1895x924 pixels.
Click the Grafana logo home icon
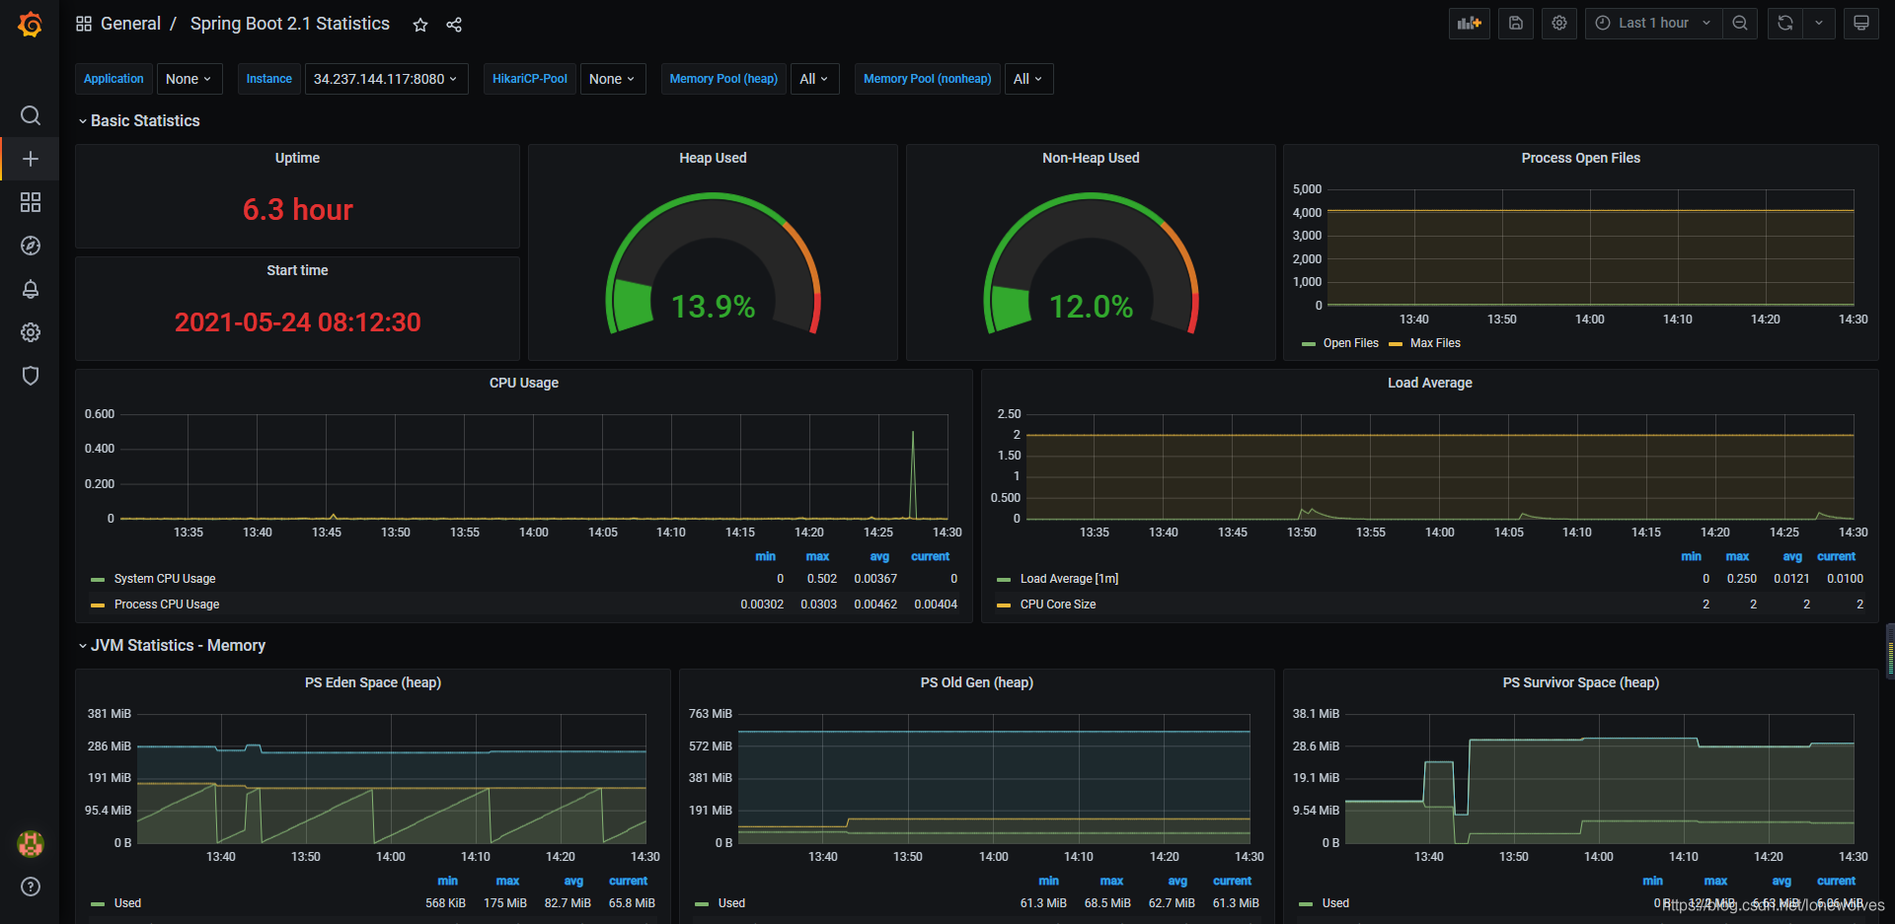pyautogui.click(x=31, y=24)
